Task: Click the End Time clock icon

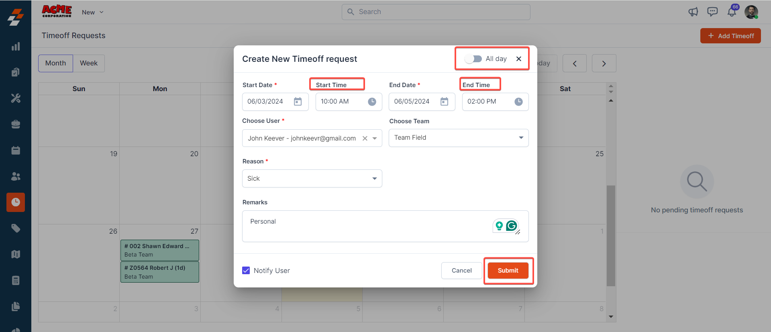Action: (518, 102)
